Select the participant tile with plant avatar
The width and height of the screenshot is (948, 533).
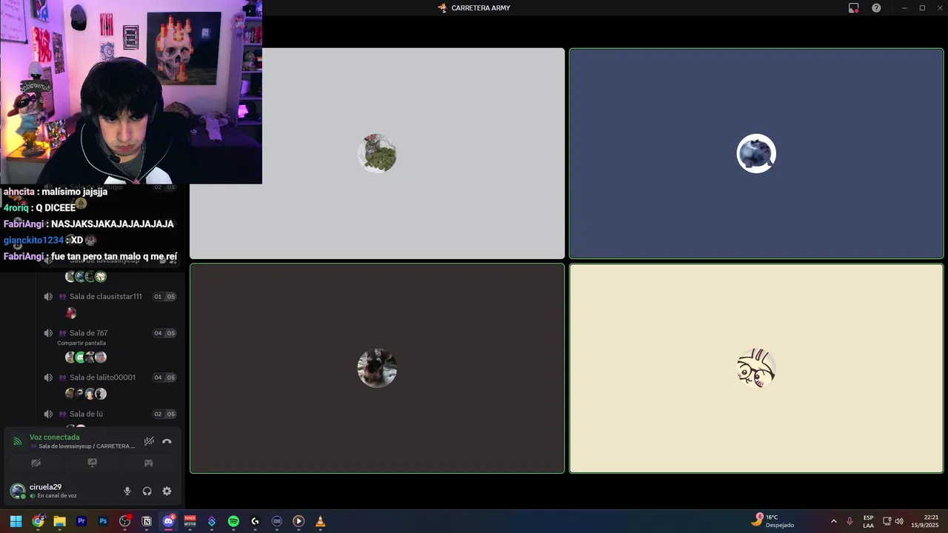click(377, 154)
